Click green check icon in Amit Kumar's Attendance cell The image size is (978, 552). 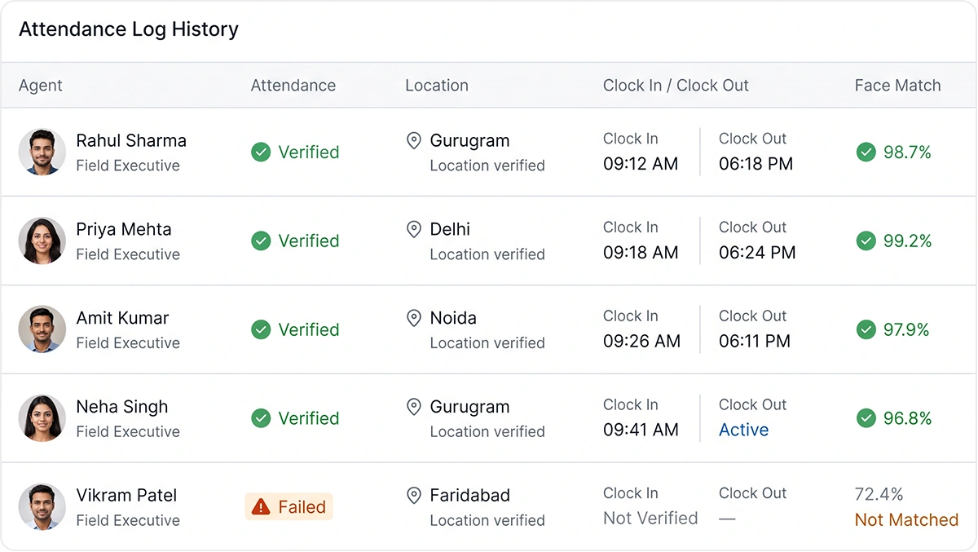tap(261, 329)
